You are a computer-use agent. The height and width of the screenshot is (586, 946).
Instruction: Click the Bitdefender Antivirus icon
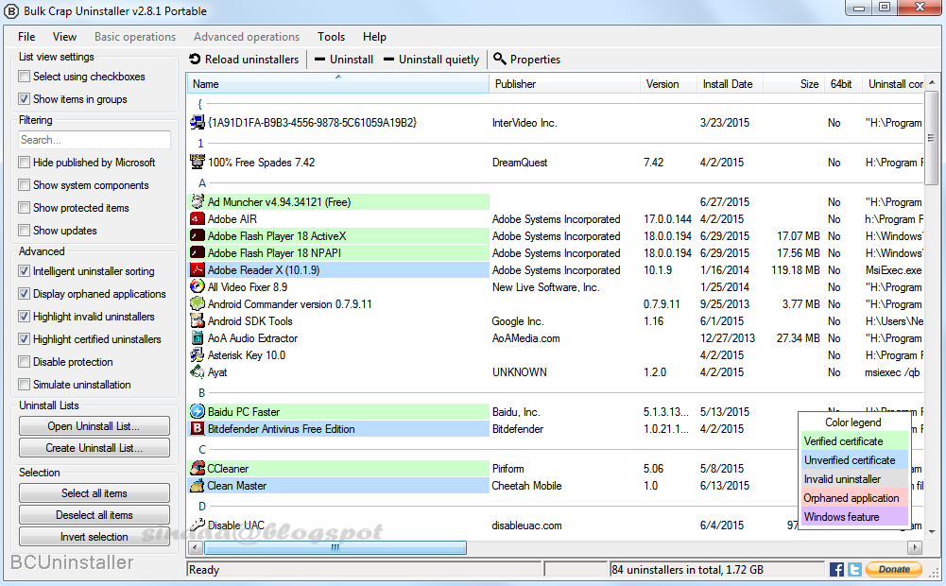click(x=198, y=428)
